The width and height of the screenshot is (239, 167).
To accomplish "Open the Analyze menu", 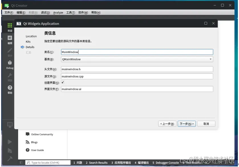I will [58, 13].
